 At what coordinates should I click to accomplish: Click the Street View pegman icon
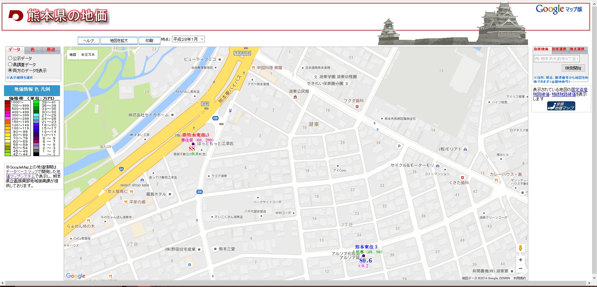(x=521, y=248)
